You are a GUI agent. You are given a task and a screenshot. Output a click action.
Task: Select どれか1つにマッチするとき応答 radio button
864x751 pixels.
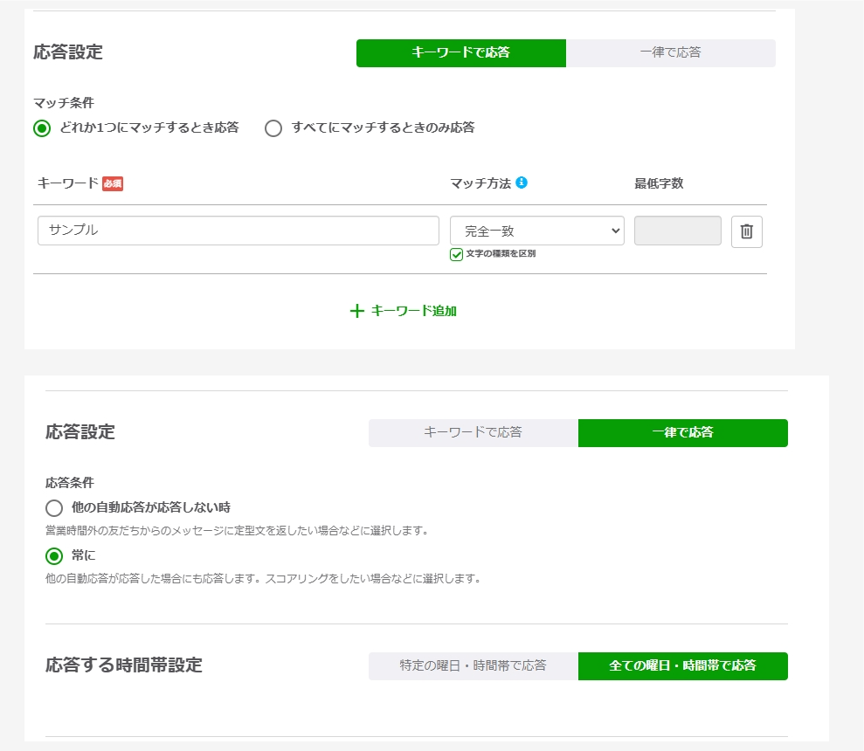[42, 128]
